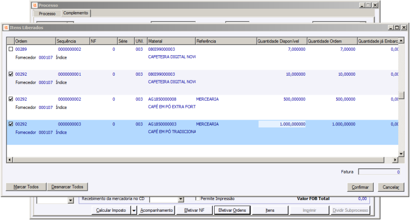Click the UNI. column header

(x=141, y=41)
